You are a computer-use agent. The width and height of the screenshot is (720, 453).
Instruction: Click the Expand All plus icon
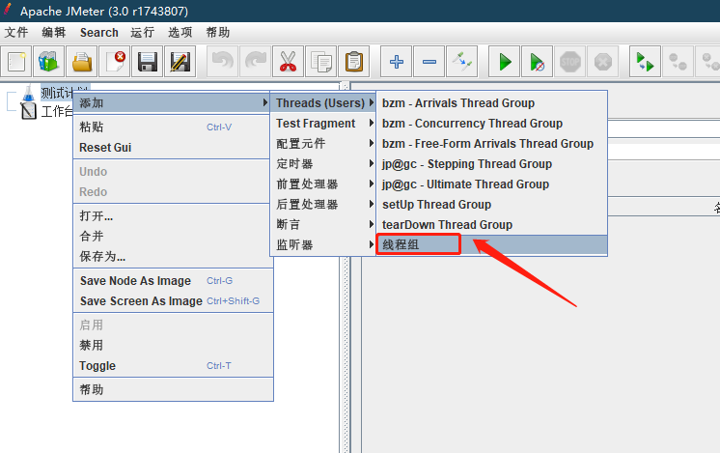[x=397, y=61]
